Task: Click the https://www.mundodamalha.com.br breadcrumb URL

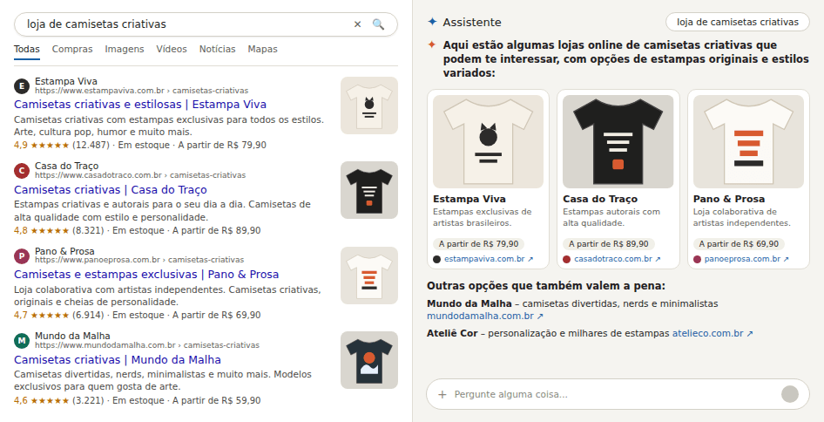Action: coord(147,345)
